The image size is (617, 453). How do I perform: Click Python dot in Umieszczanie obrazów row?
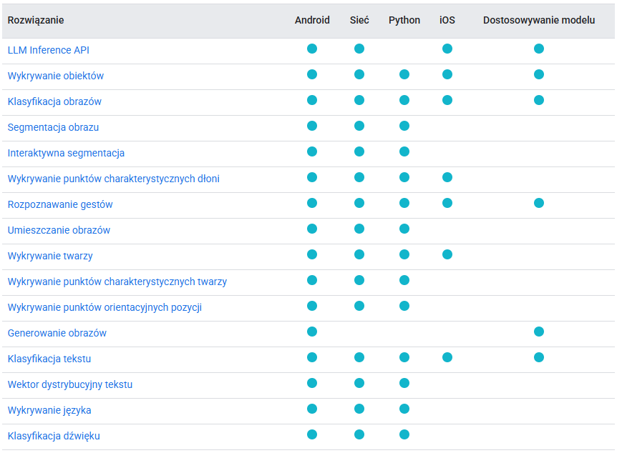pyautogui.click(x=404, y=229)
